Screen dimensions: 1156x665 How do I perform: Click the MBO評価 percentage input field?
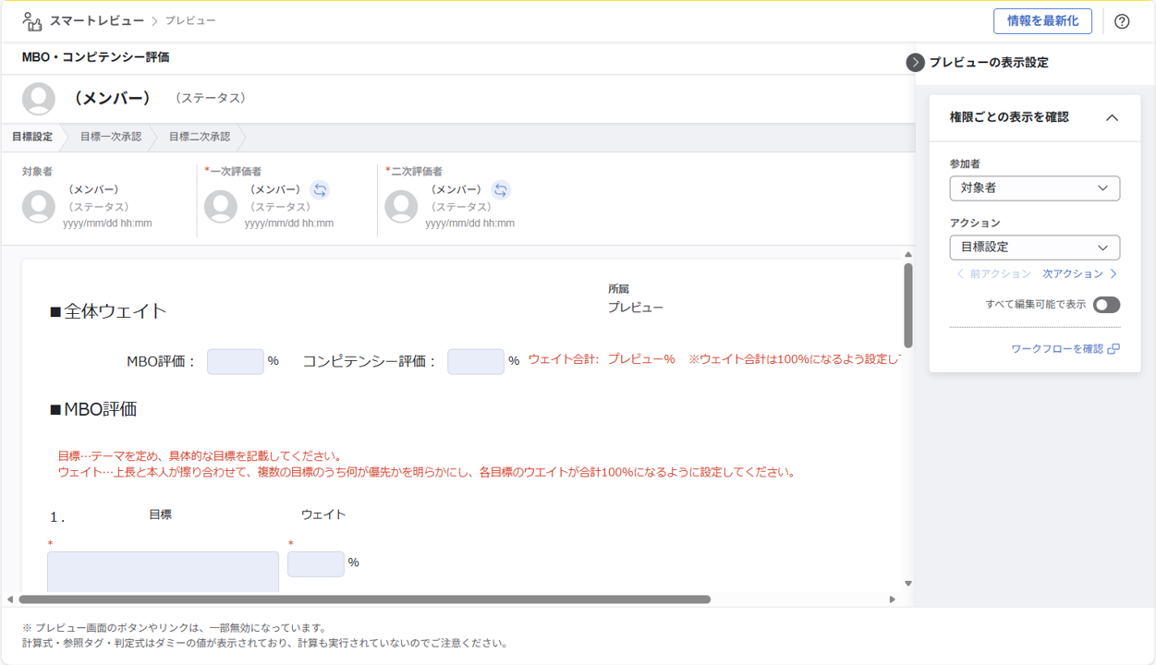(x=235, y=361)
